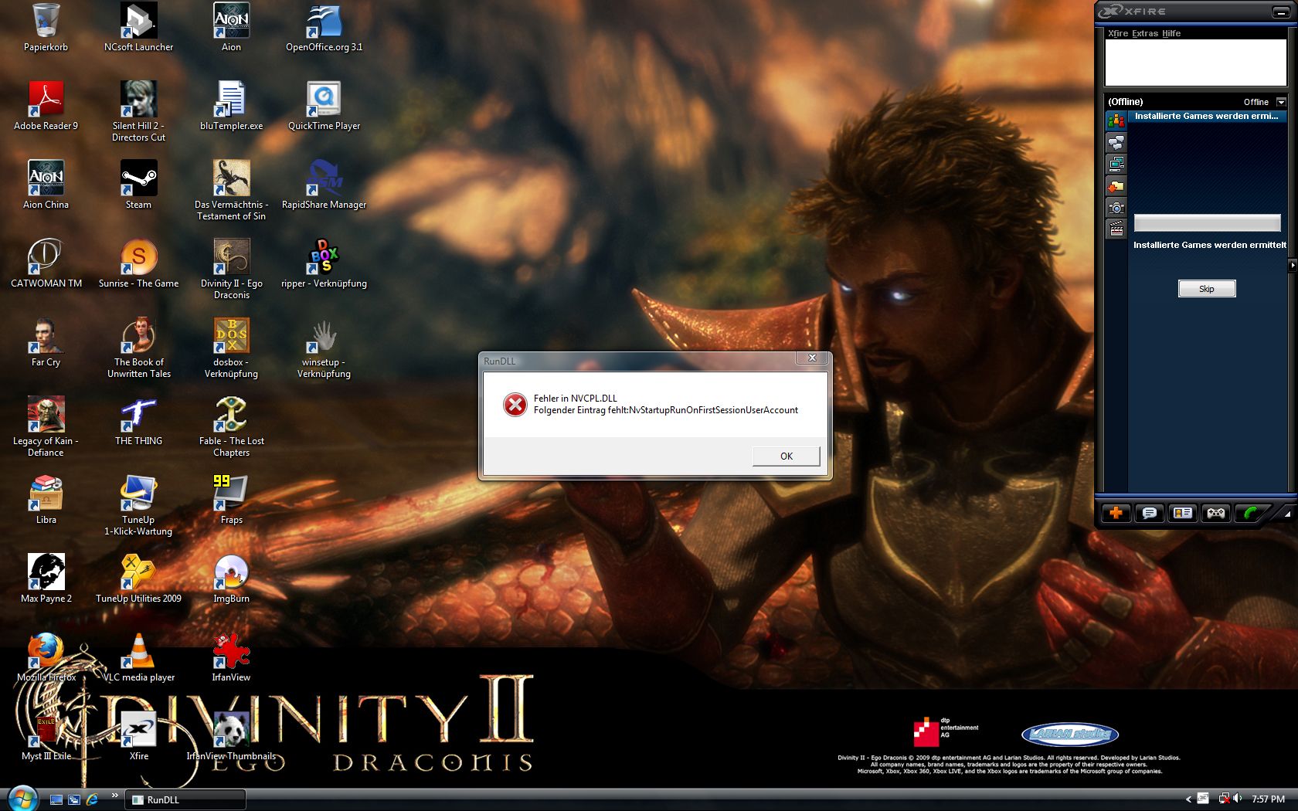Select the Steam desktop icon
Image resolution: width=1298 pixels, height=811 pixels.
(138, 185)
